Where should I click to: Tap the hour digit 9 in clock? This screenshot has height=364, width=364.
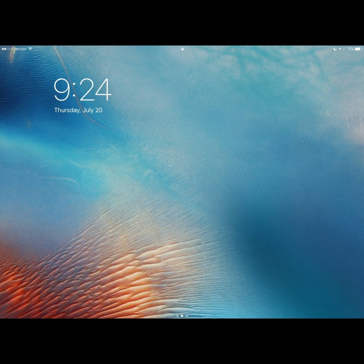(62, 90)
